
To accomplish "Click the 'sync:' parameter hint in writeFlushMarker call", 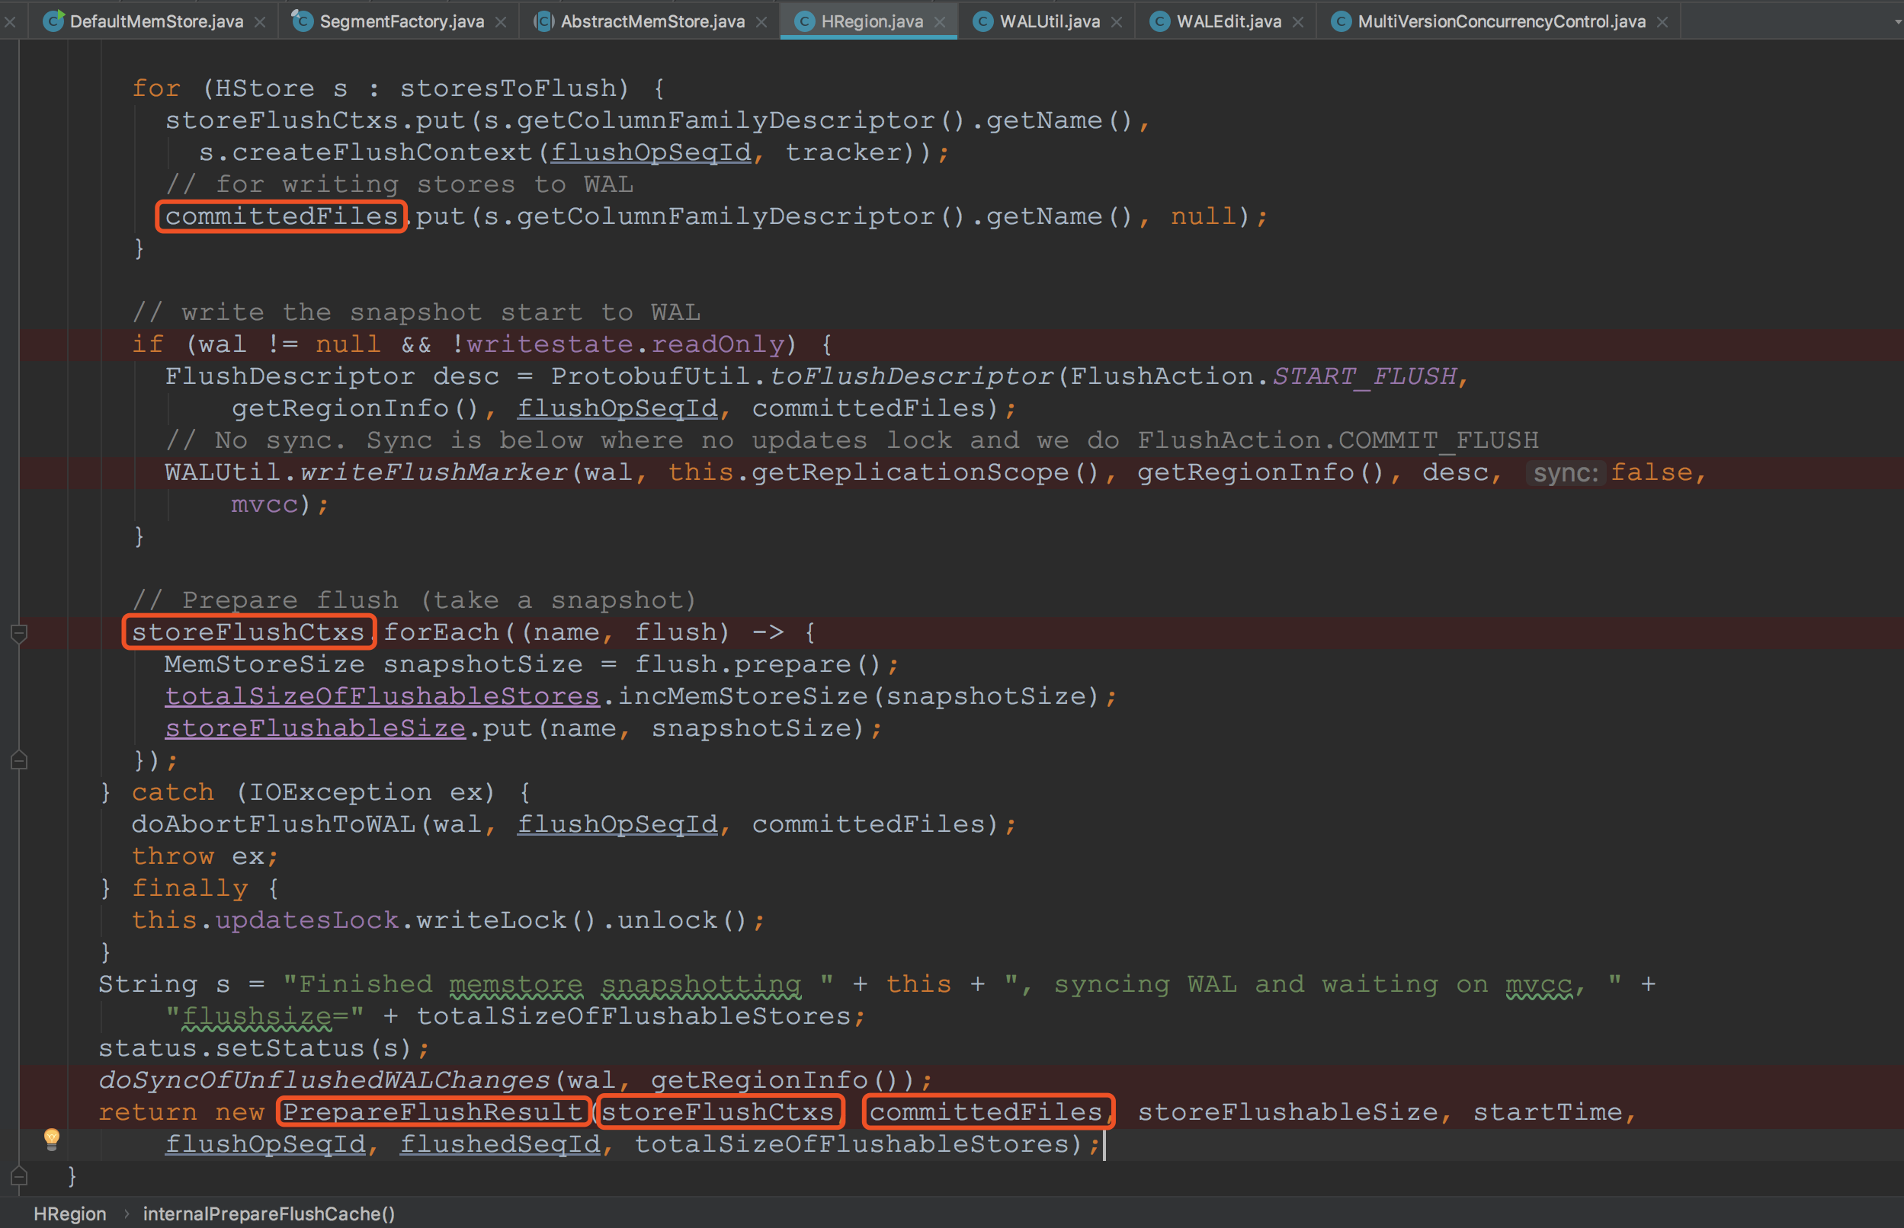I will click(1565, 473).
